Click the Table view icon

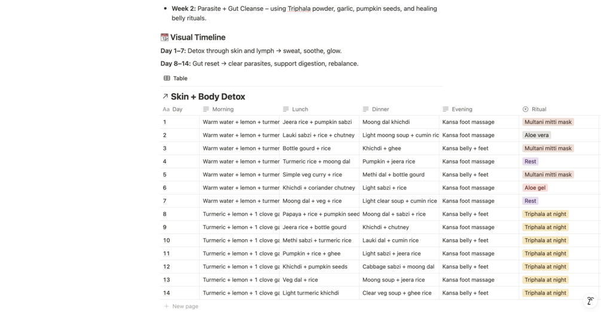[x=167, y=78]
